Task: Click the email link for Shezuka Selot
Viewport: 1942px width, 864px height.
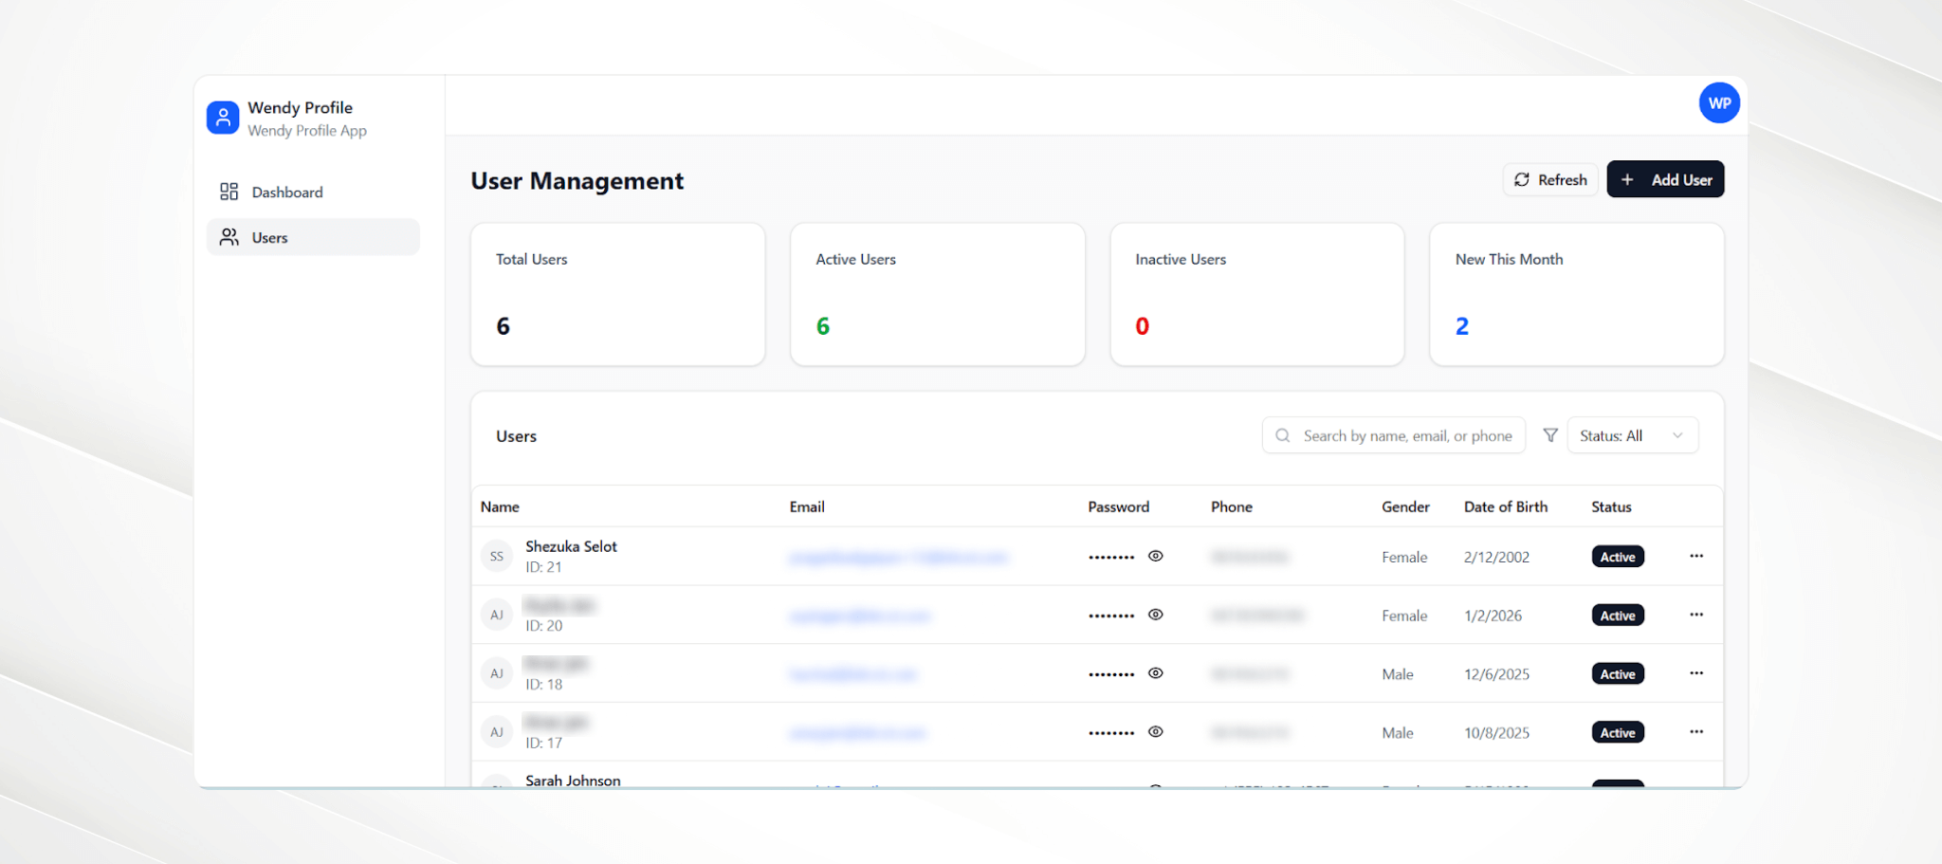Action: point(898,558)
